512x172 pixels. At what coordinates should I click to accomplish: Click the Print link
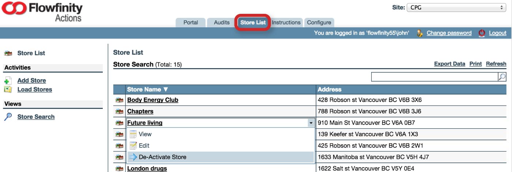click(475, 64)
